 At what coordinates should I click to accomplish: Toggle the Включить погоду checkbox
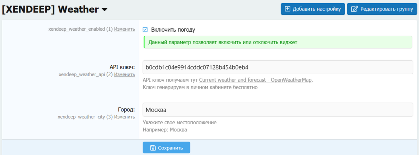point(145,30)
